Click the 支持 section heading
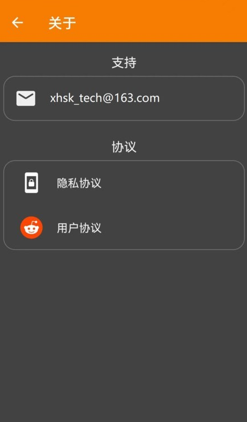This screenshot has height=422, width=247. 124,63
